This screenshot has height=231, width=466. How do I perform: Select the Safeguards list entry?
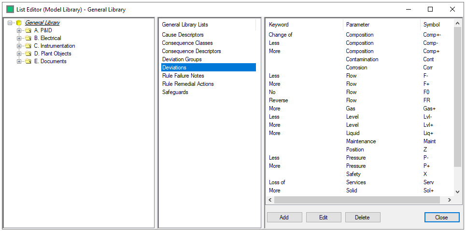[x=175, y=92]
